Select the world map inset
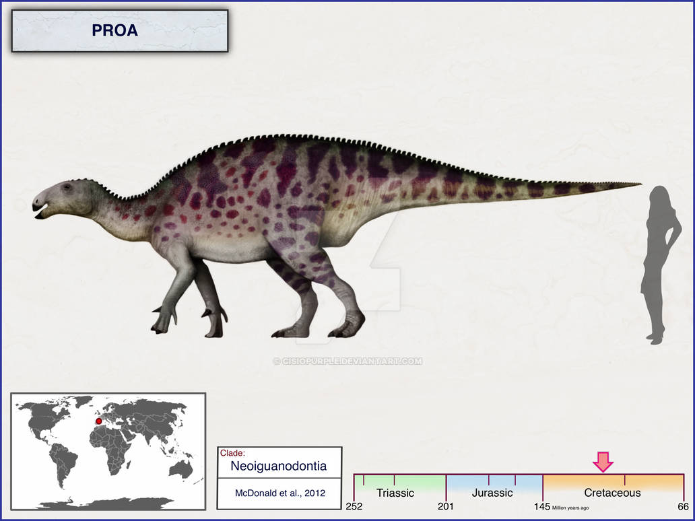This screenshot has height=521, width=695. pos(108,451)
